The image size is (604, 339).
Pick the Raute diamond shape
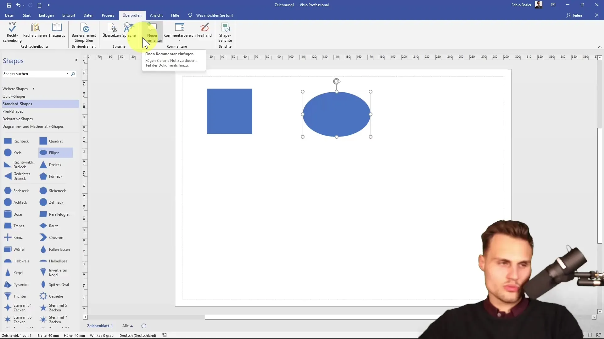coord(49,226)
